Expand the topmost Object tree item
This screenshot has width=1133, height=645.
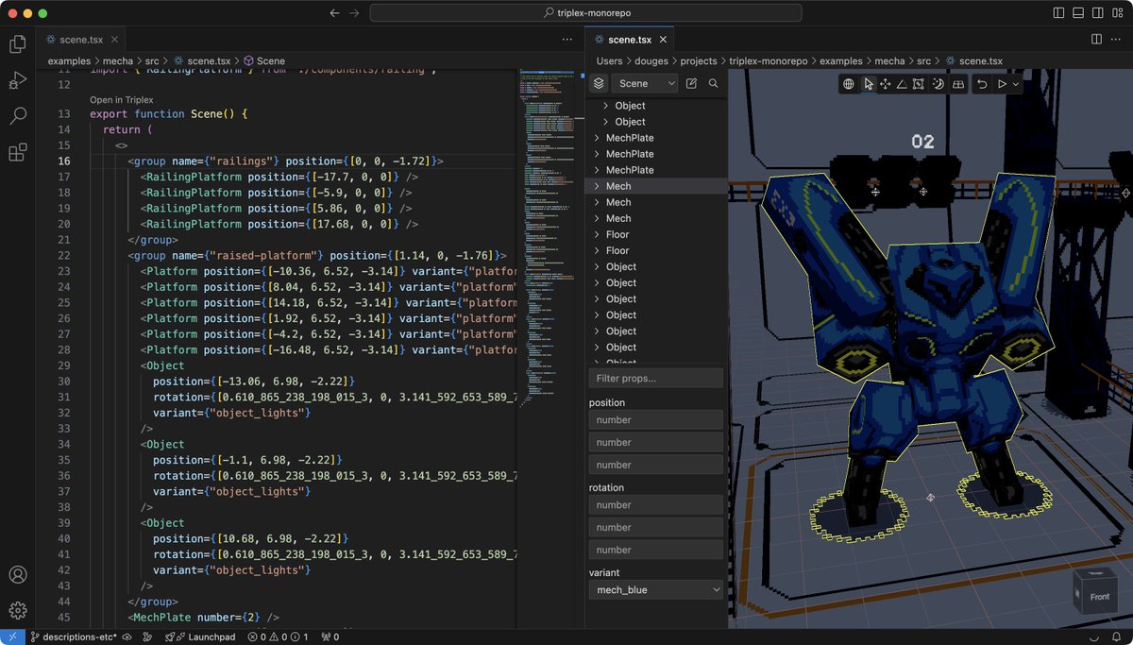(606, 106)
